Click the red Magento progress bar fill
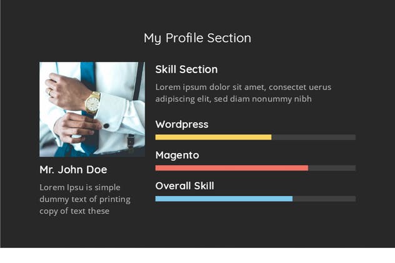 point(231,168)
